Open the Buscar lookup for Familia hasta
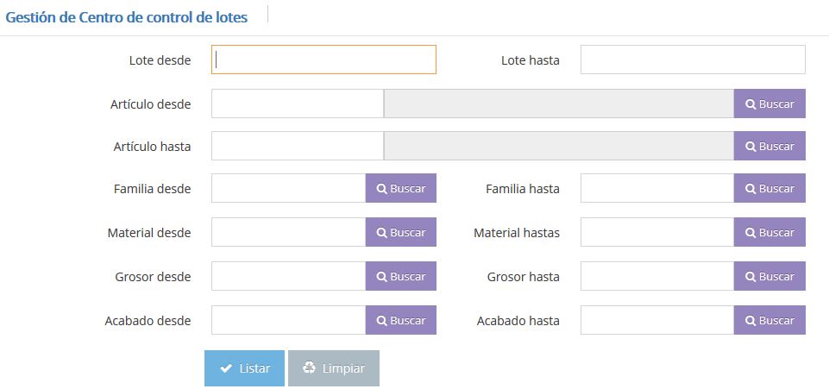 pos(769,188)
